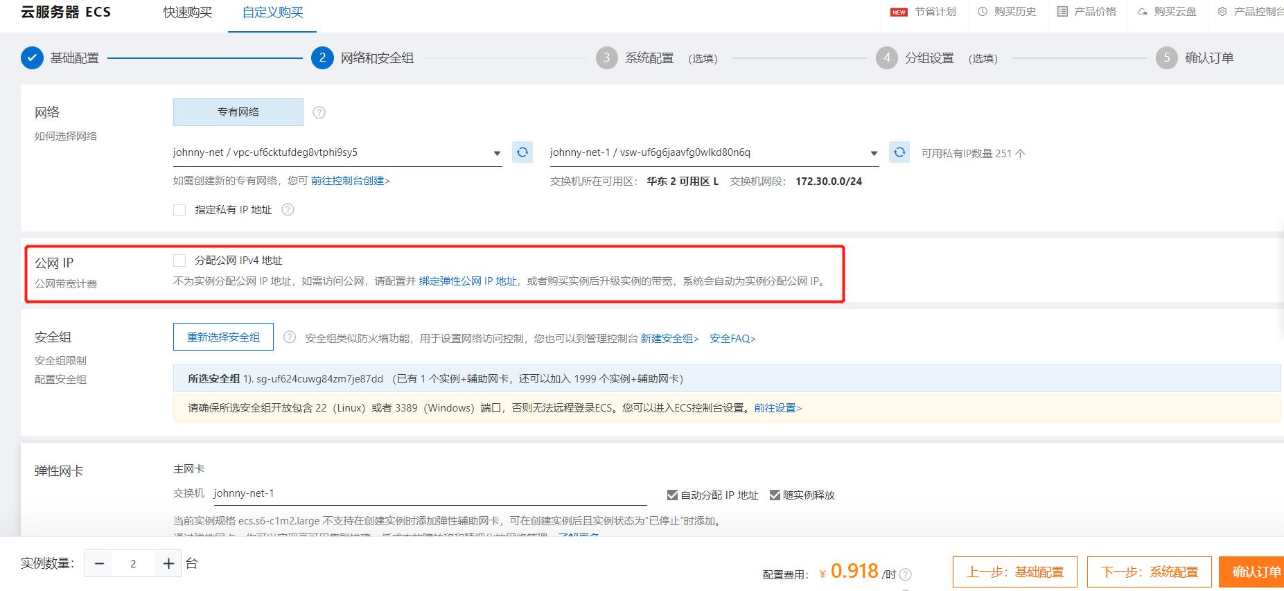
Task: Open help icon next to 重新选择安全组
Action: pyautogui.click(x=290, y=337)
